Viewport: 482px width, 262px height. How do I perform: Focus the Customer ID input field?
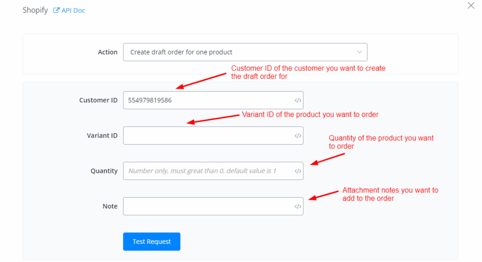tap(207, 100)
